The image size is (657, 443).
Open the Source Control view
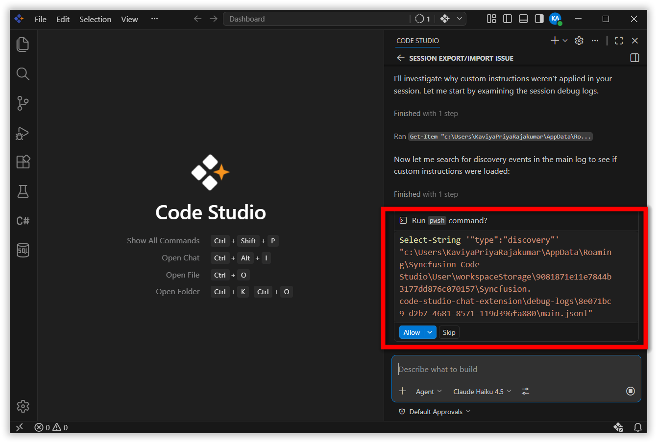(x=23, y=103)
